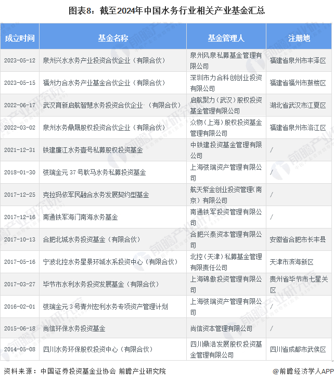The image size is (334, 382).
Task: Click the 基金名称 column header
Action: (113, 38)
